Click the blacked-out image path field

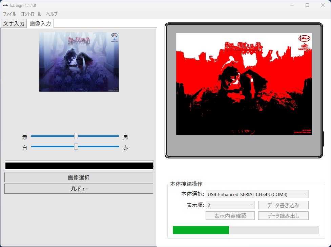click(x=79, y=166)
